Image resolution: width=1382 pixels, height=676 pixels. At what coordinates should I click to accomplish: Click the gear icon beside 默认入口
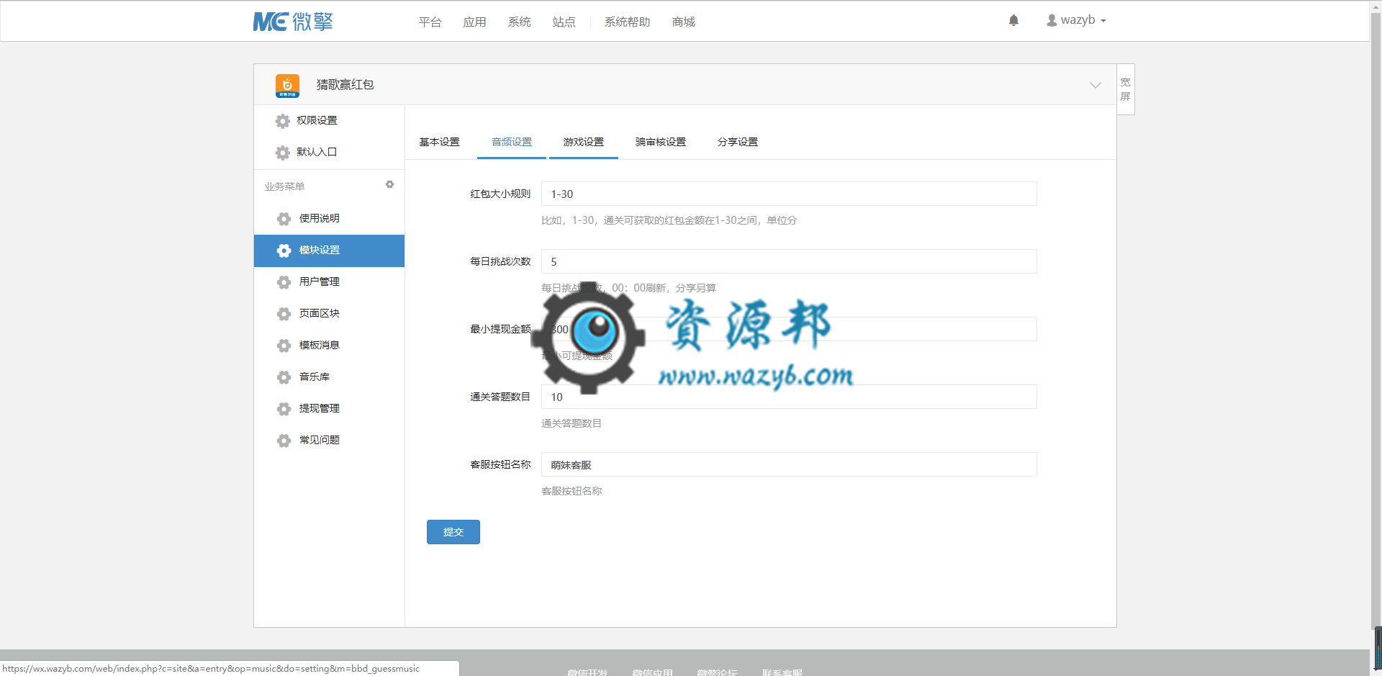(283, 153)
